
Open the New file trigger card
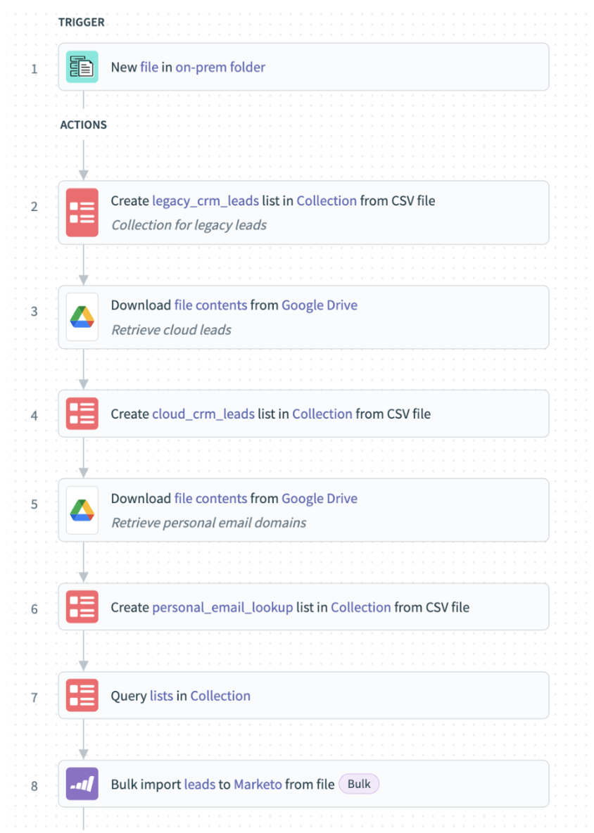pos(303,67)
